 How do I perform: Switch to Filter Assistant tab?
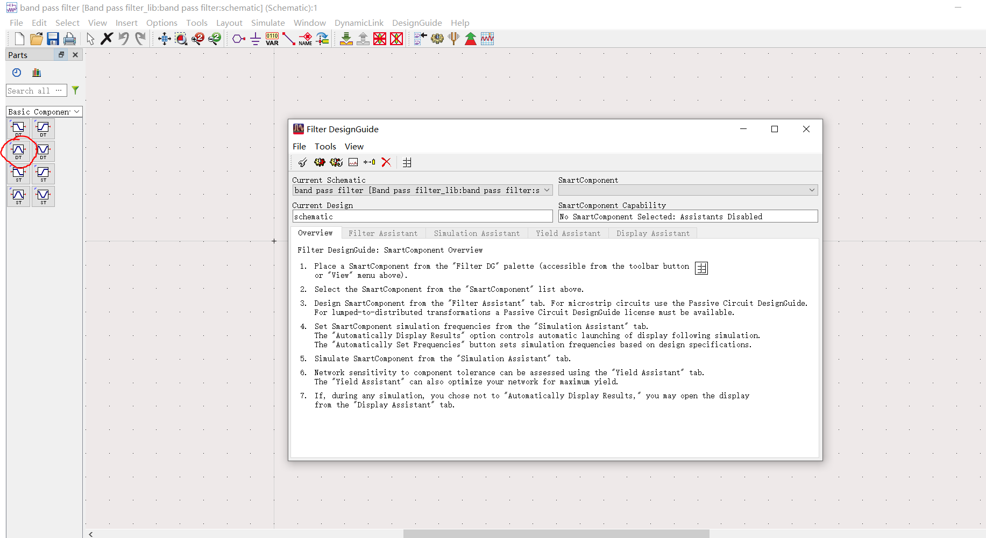(x=383, y=233)
